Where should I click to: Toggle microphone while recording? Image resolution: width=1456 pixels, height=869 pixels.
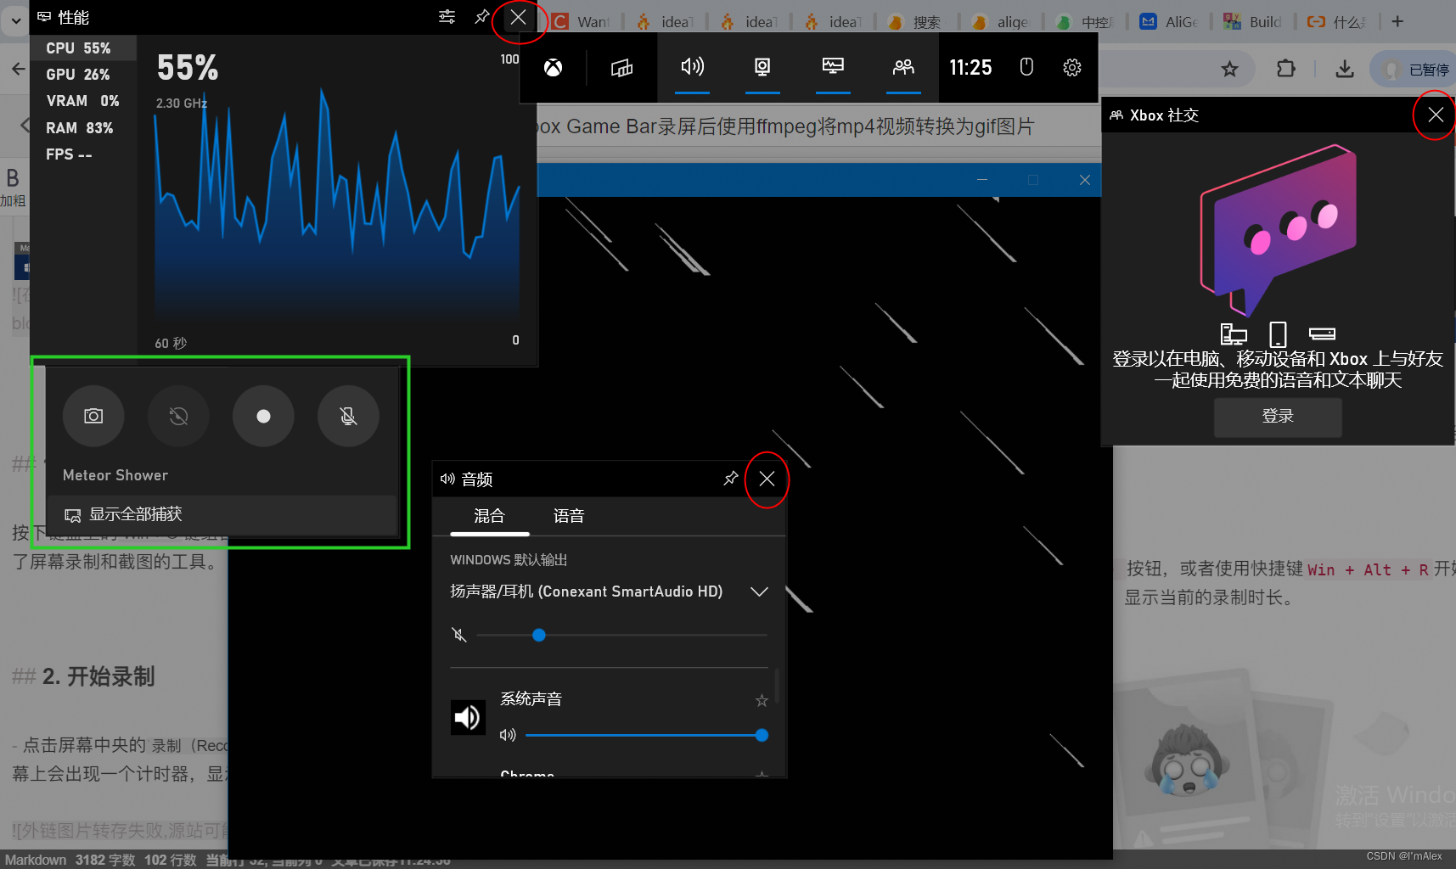click(x=348, y=416)
